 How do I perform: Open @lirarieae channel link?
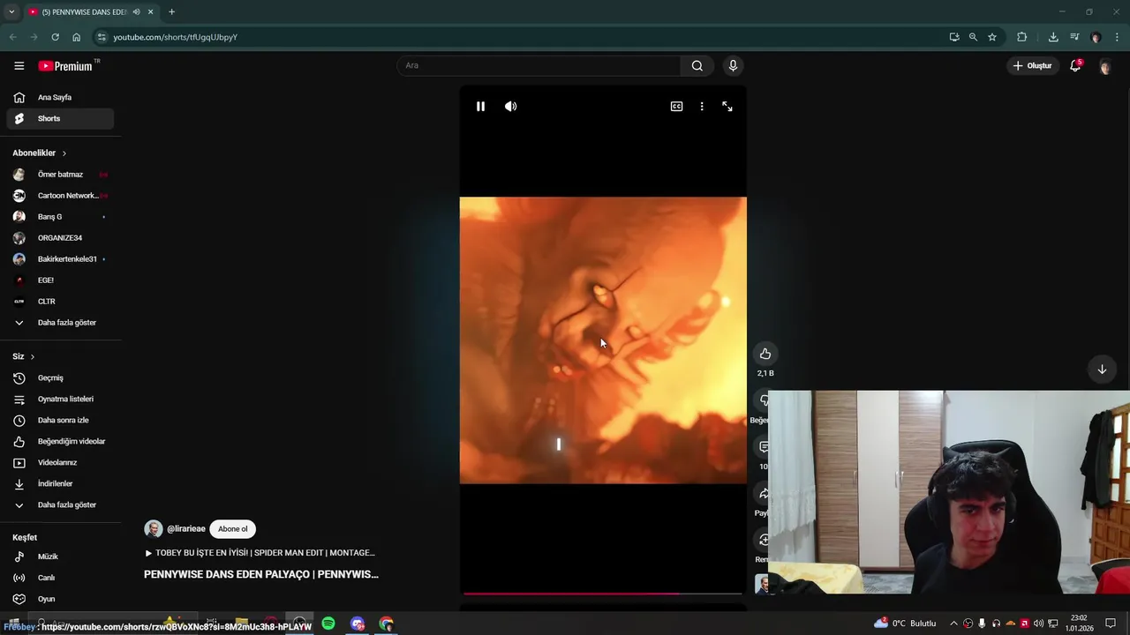click(185, 529)
